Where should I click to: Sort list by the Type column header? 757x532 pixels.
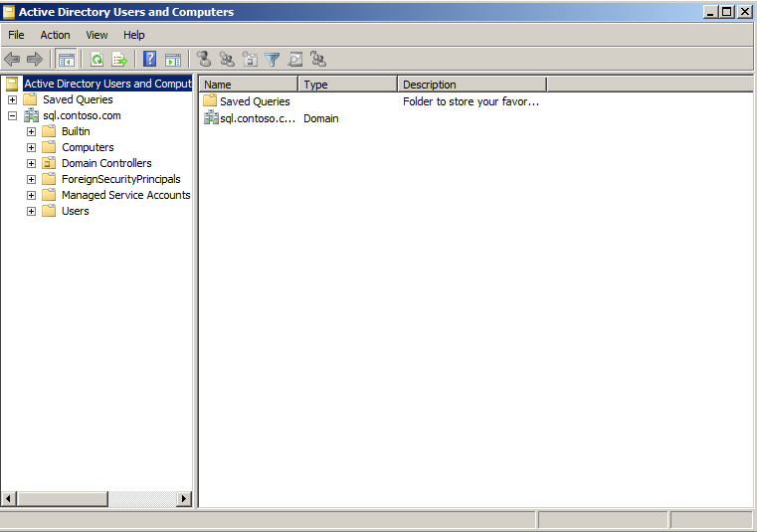click(x=348, y=85)
